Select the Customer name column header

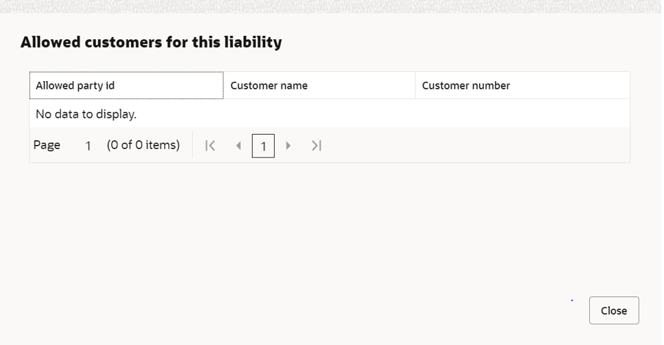click(320, 86)
